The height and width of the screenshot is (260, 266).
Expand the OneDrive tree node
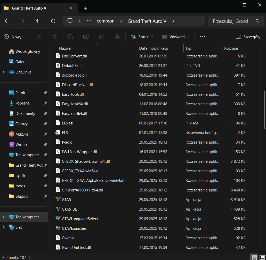coord(4,72)
